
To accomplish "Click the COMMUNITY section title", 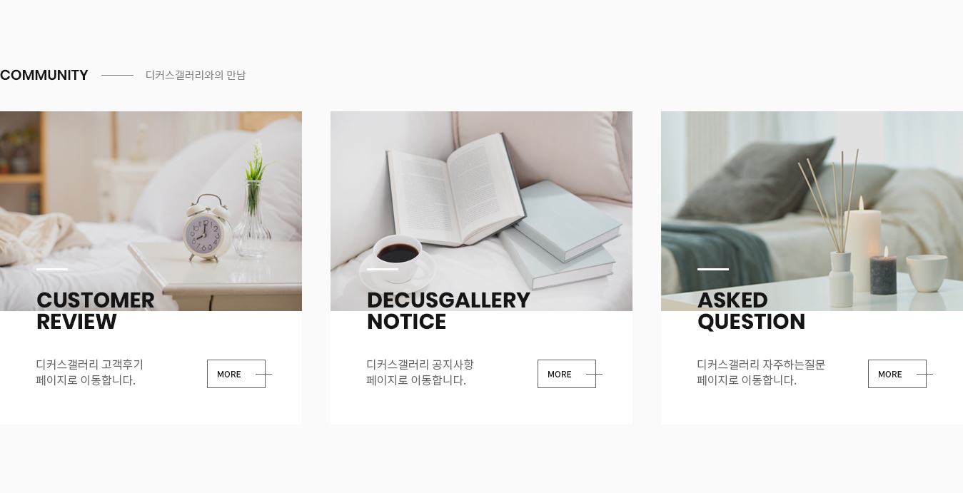I will click(44, 75).
